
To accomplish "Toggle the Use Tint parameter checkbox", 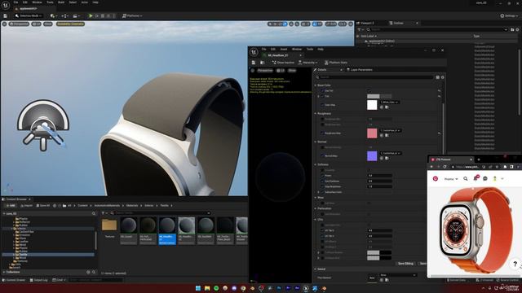I will click(x=322, y=90).
